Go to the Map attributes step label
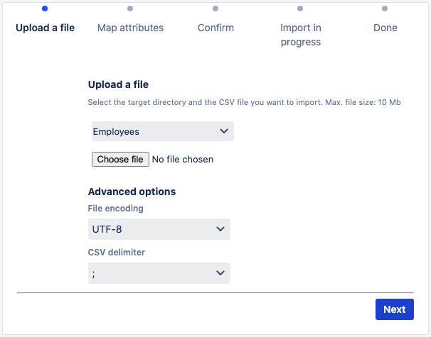The width and height of the screenshot is (431, 337). click(x=130, y=28)
